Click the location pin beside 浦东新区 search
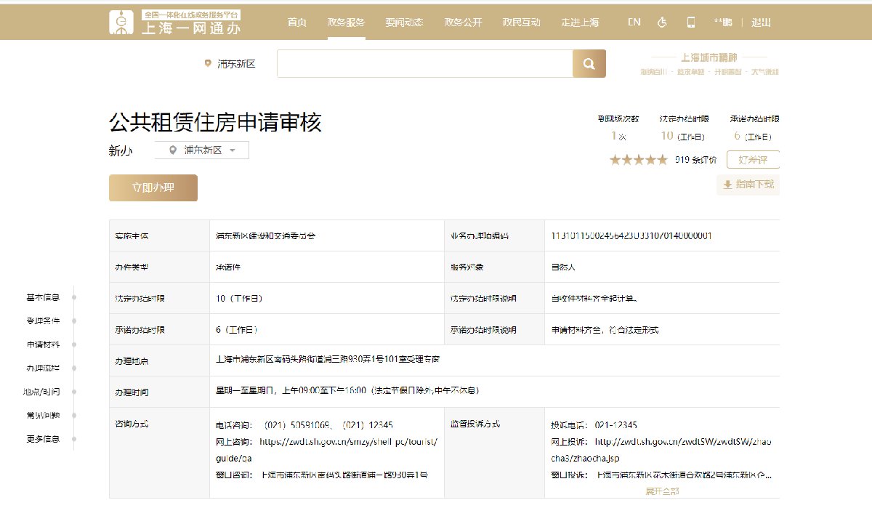The height and width of the screenshot is (532, 872). [208, 64]
